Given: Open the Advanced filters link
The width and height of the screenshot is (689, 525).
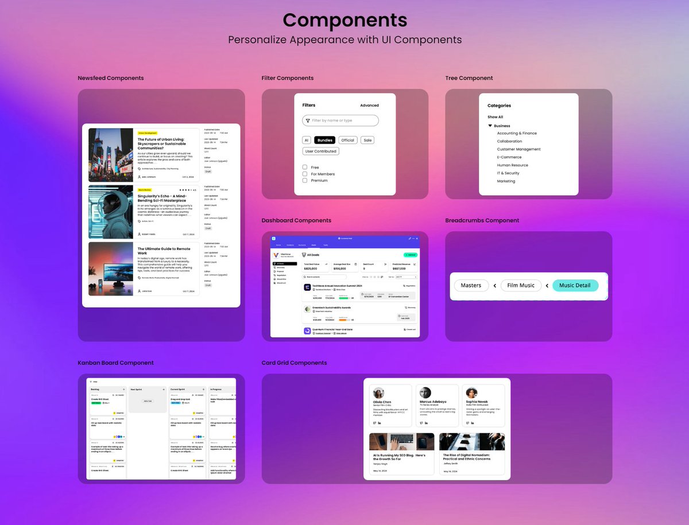Looking at the screenshot, I should (x=369, y=106).
